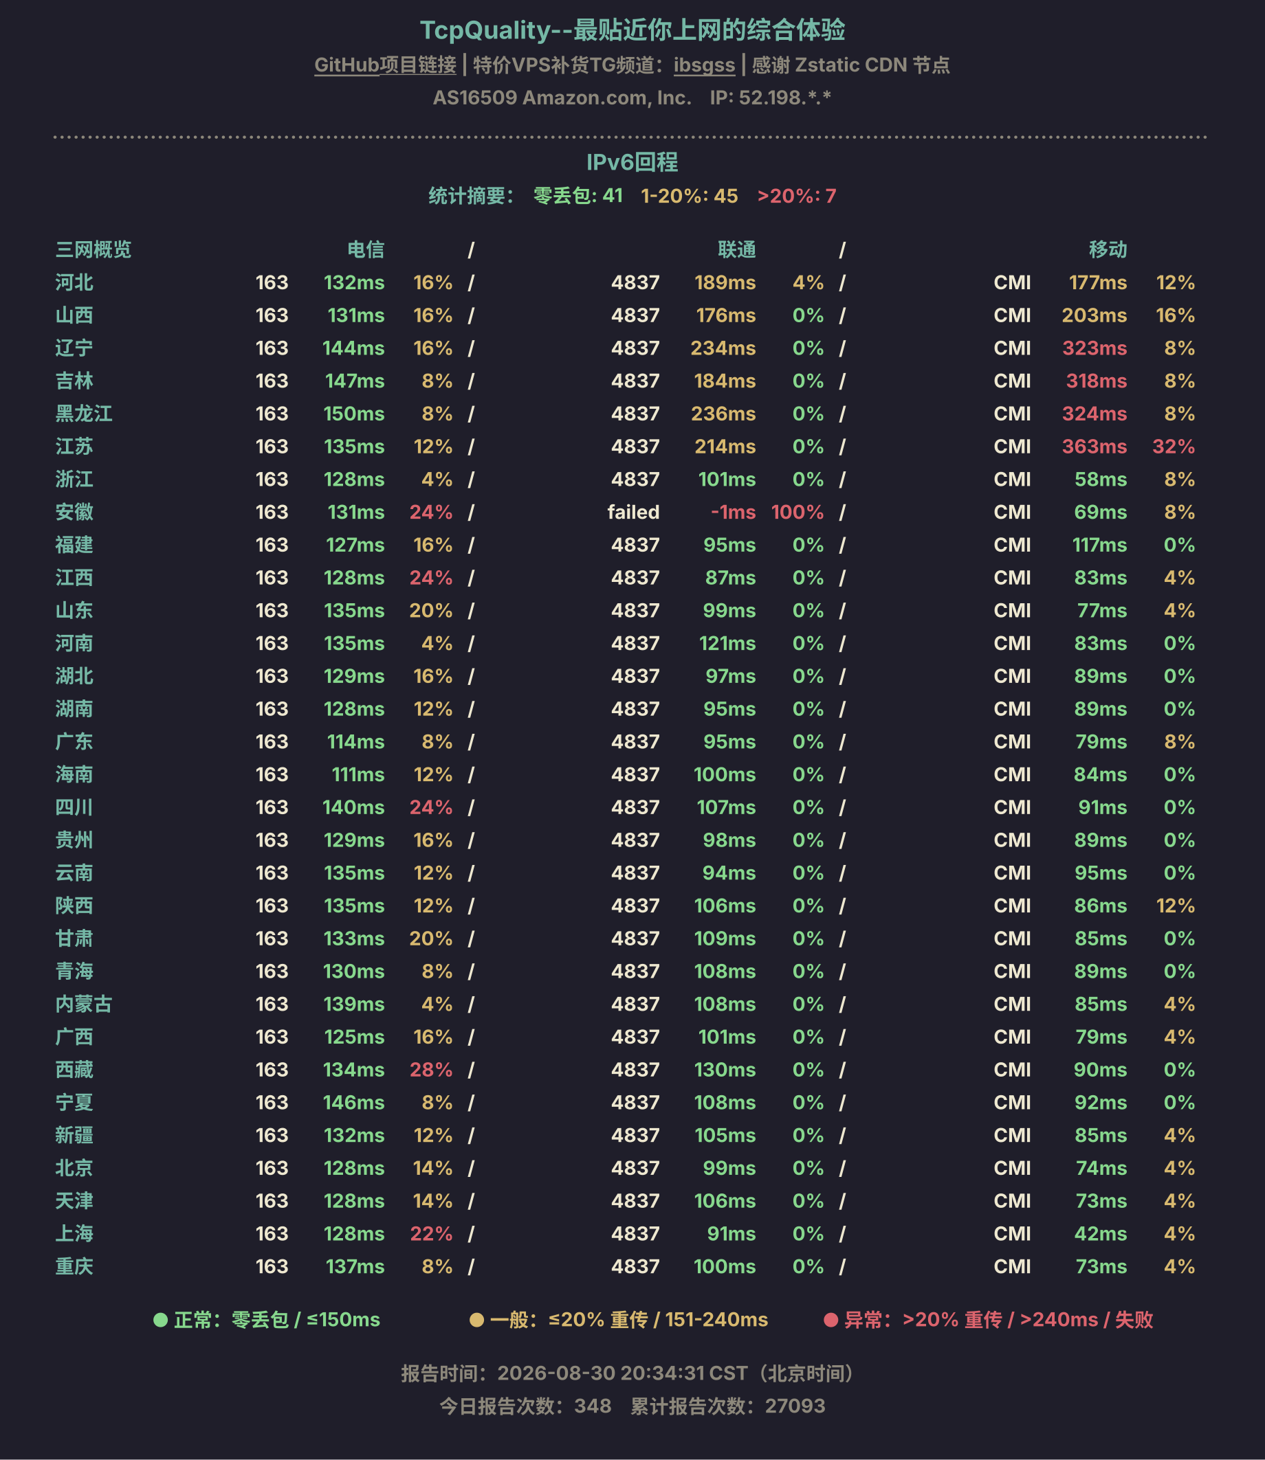
Task: Click the 累计报告次数: 27093 counter
Action: pyautogui.click(x=728, y=1406)
